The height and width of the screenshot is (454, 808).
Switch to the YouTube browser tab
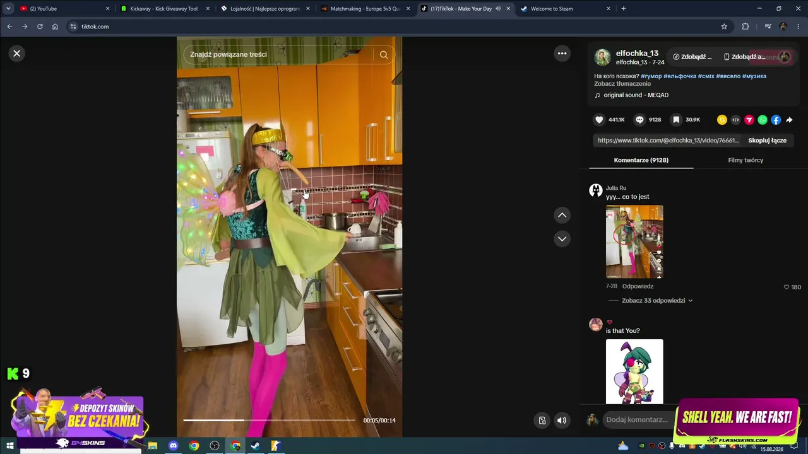(64, 9)
